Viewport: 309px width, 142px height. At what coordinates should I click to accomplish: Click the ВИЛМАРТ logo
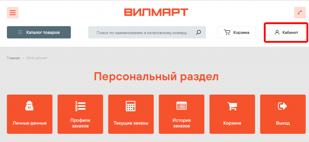pos(156,12)
